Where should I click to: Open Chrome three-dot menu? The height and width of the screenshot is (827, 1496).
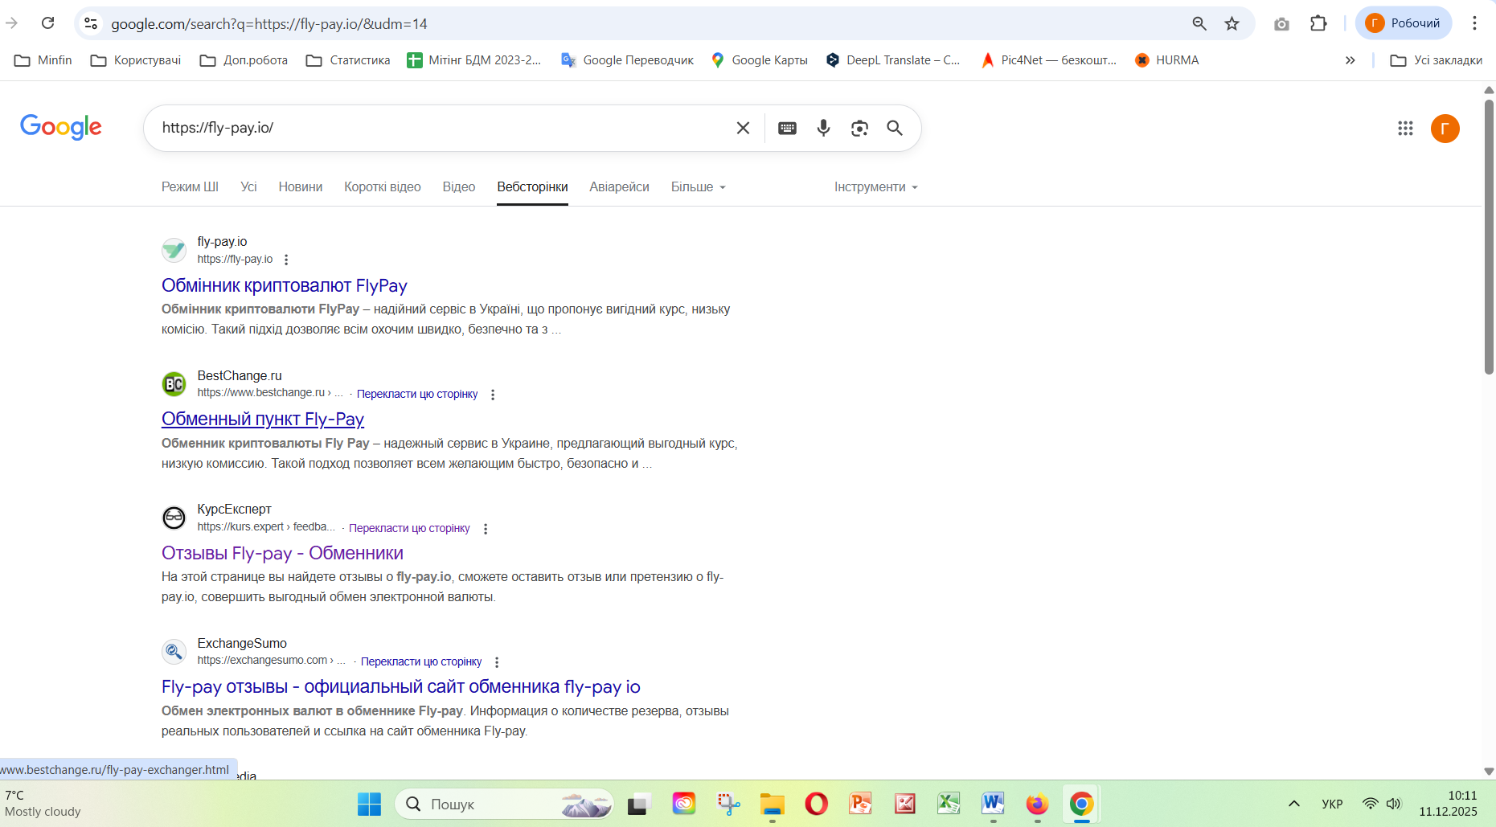pyautogui.click(x=1474, y=23)
